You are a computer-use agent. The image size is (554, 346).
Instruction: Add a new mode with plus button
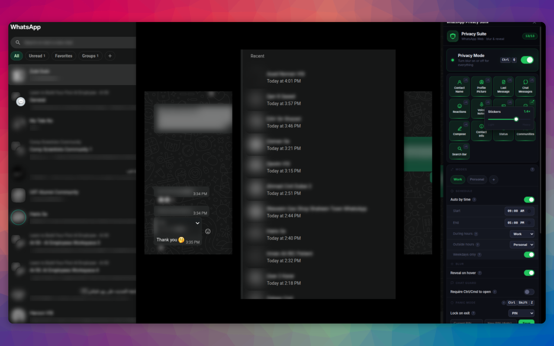click(x=494, y=179)
